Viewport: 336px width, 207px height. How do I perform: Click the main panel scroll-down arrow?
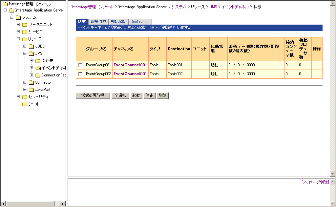tap(333, 174)
